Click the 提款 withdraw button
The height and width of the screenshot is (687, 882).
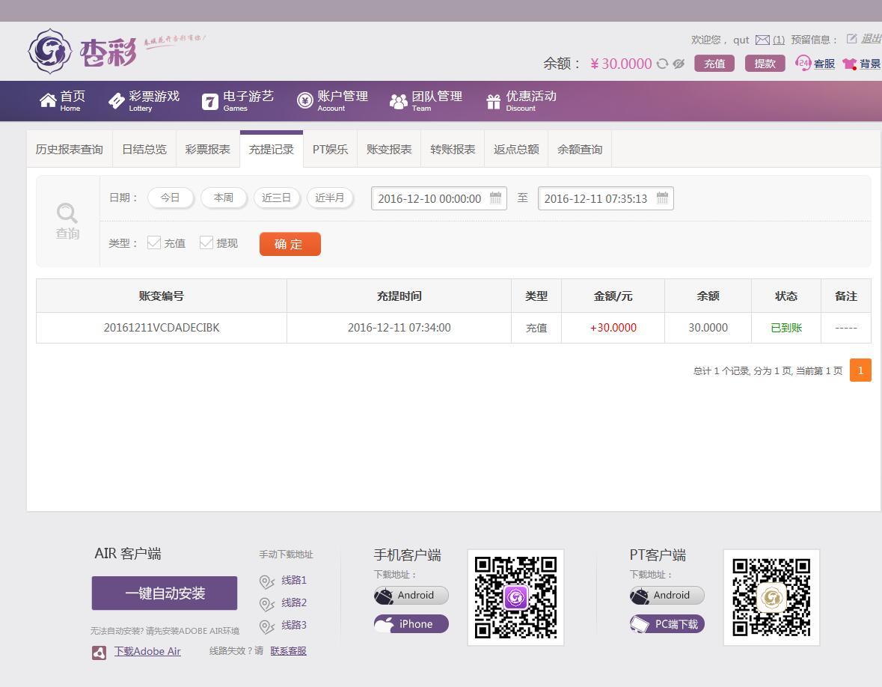tap(765, 64)
